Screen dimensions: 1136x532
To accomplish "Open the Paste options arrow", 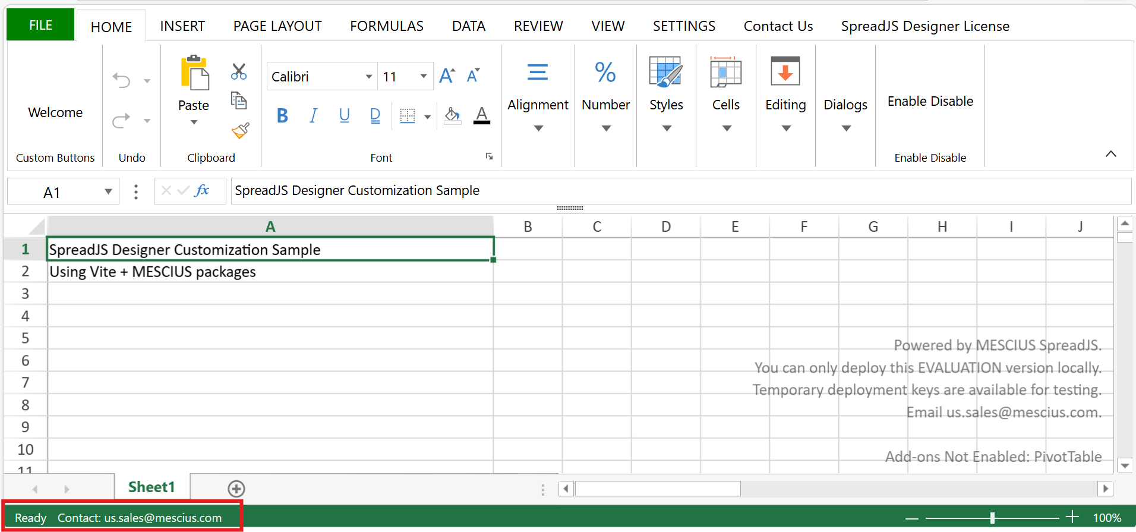I will click(194, 122).
